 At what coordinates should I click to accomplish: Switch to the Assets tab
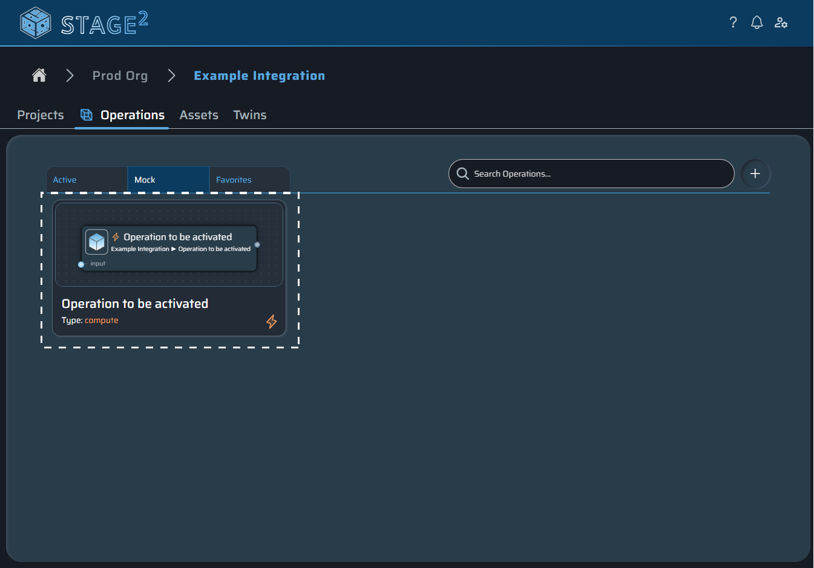[x=199, y=115]
